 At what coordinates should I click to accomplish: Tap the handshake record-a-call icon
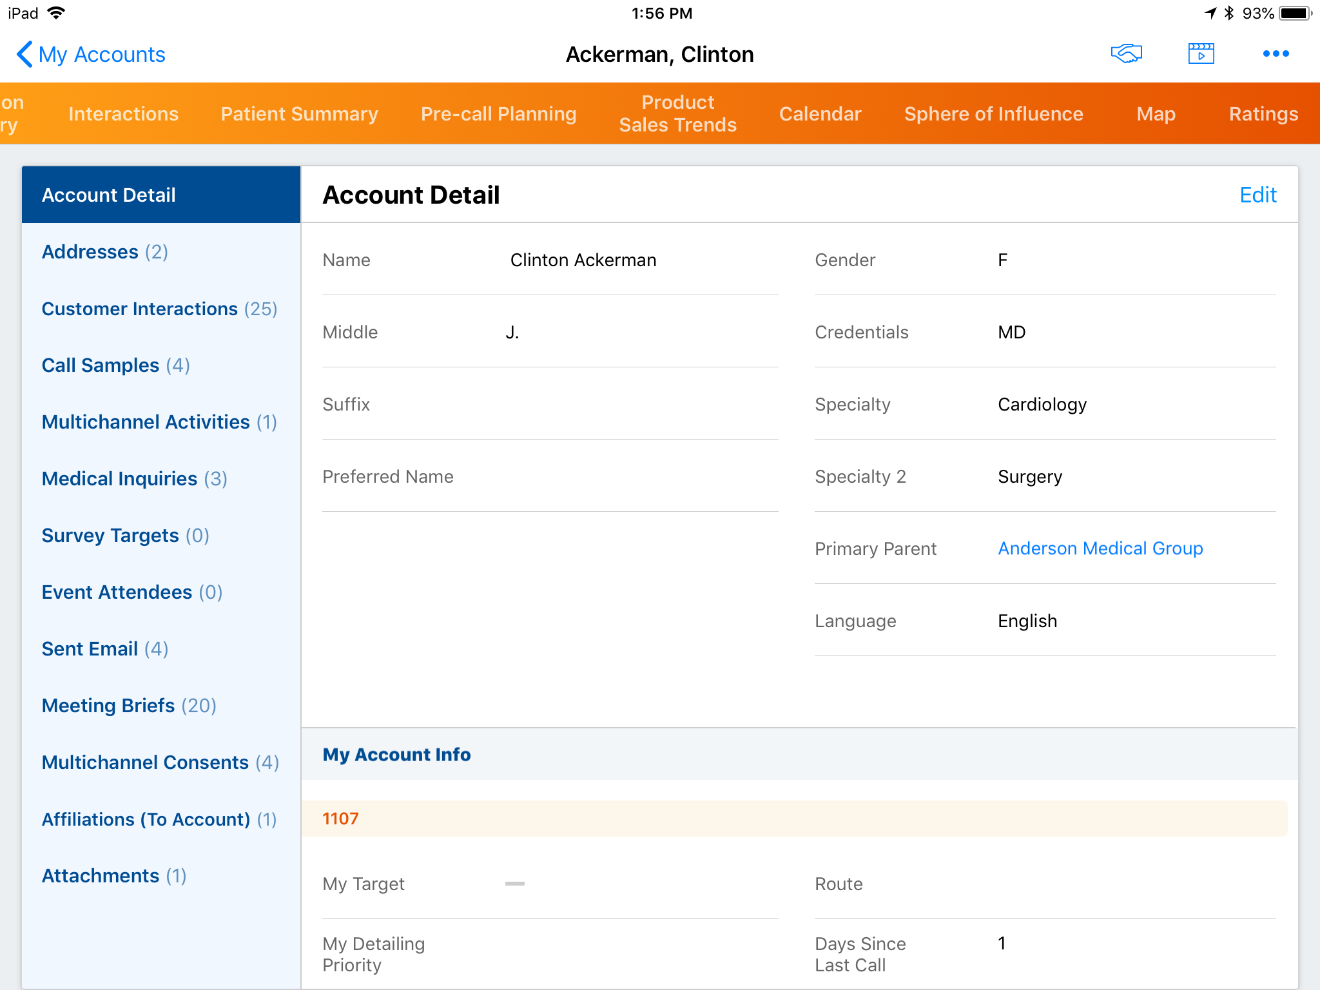pos(1126,54)
